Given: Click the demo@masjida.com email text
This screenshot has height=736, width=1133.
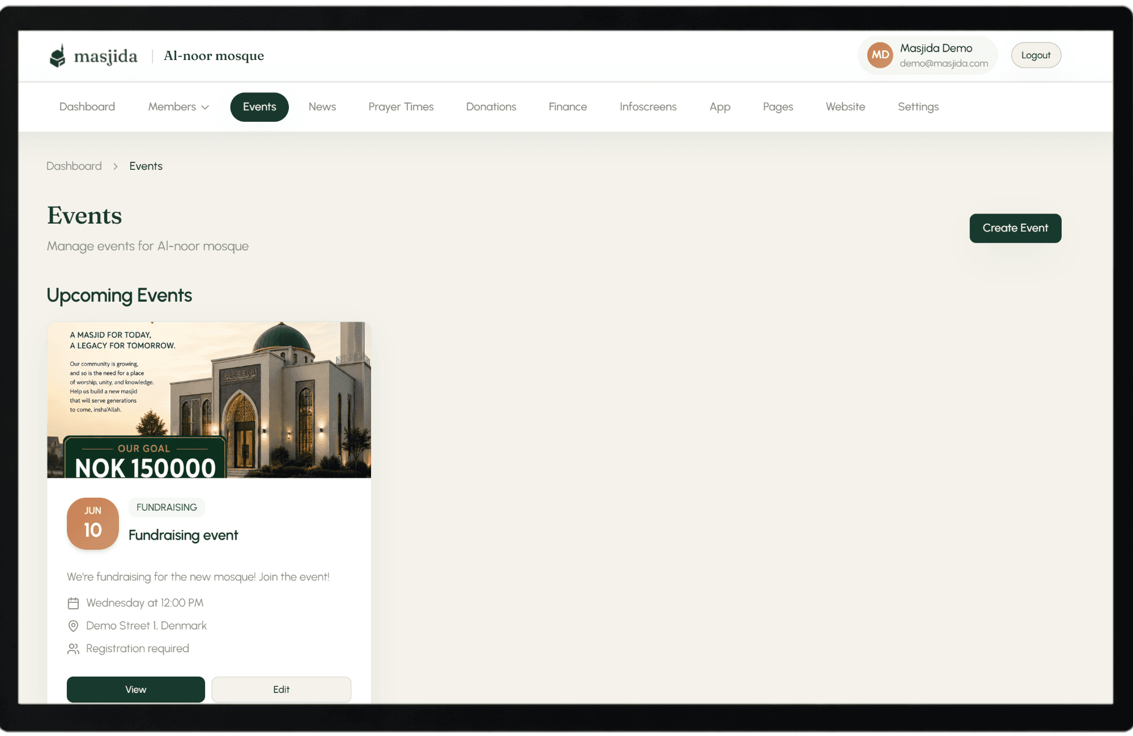Looking at the screenshot, I should click(944, 63).
